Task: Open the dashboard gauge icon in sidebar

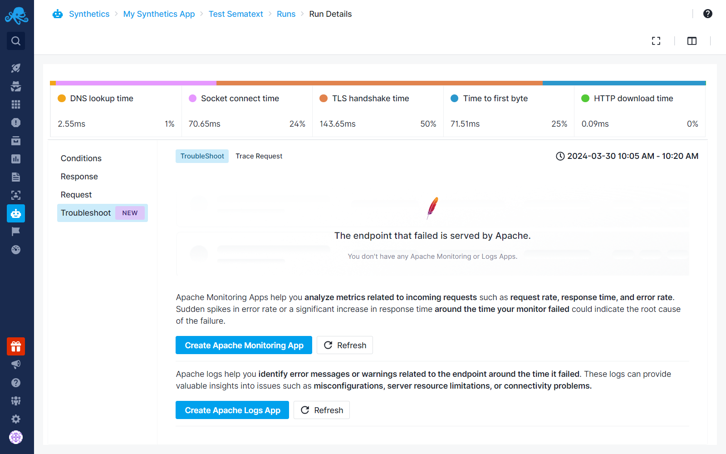Action: tap(16, 250)
